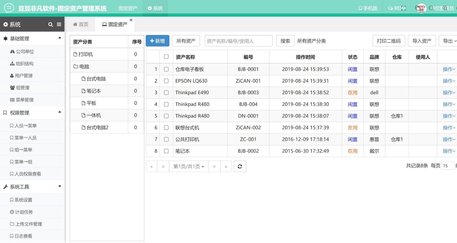
Task: Click the refresh icon beside pagination
Action: [x=240, y=166]
